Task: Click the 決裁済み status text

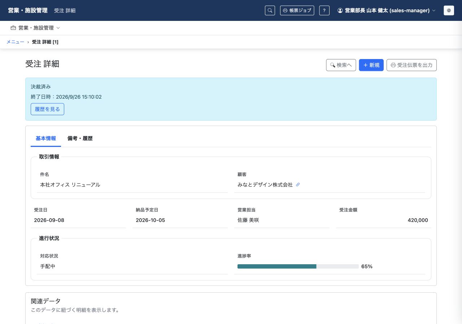Action: point(41,87)
